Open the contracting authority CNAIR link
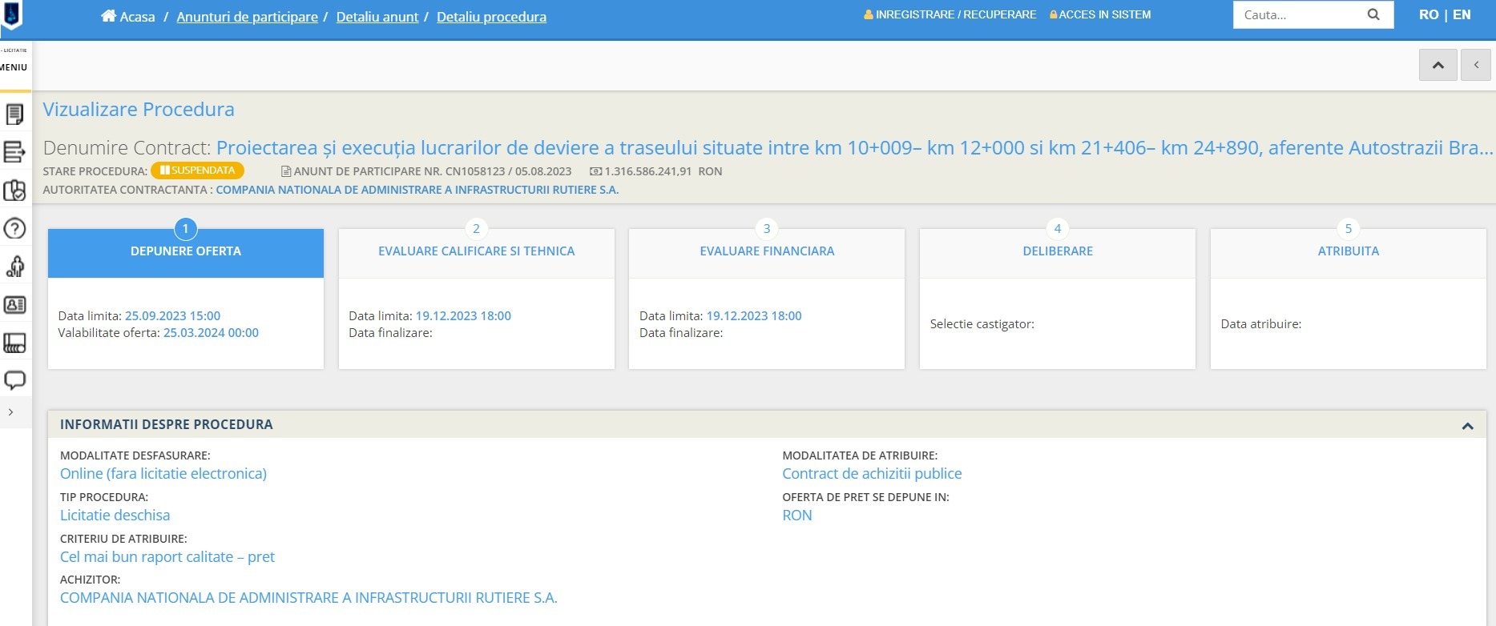Image resolution: width=1496 pixels, height=626 pixels. click(x=417, y=190)
